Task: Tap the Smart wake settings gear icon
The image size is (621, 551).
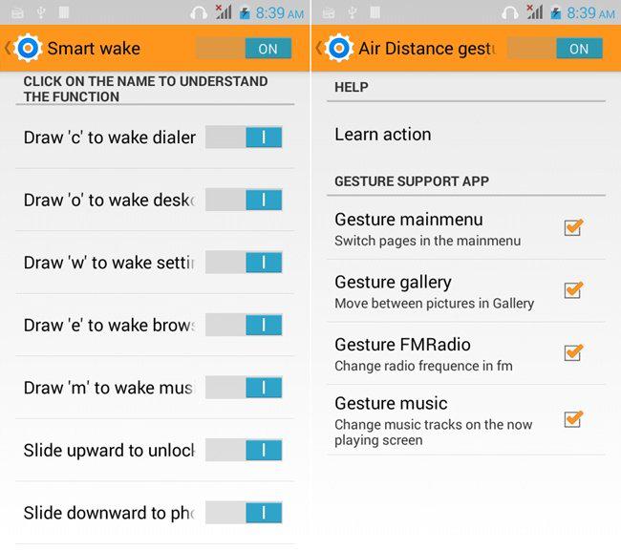Action: [28, 49]
